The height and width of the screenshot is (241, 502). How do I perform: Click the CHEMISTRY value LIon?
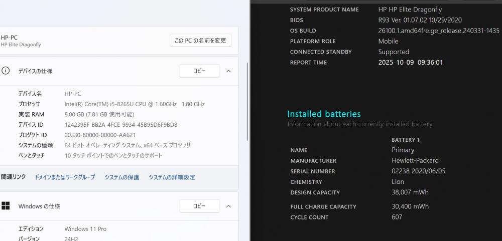pos(398,181)
